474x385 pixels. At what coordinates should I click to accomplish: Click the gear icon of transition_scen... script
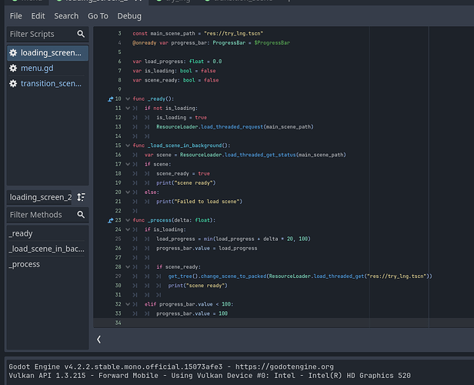click(12, 83)
